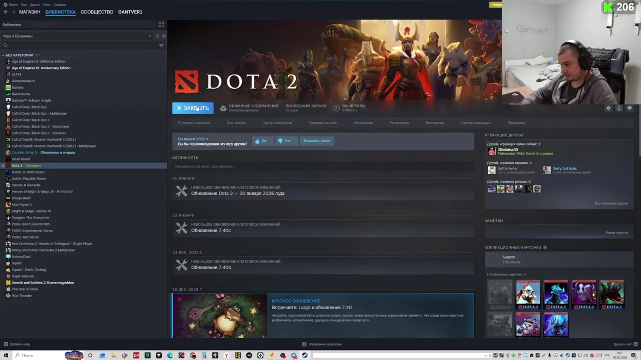641x360 pixels.
Task: Add Dota 2 to favorites heart
Action: click(x=629, y=108)
